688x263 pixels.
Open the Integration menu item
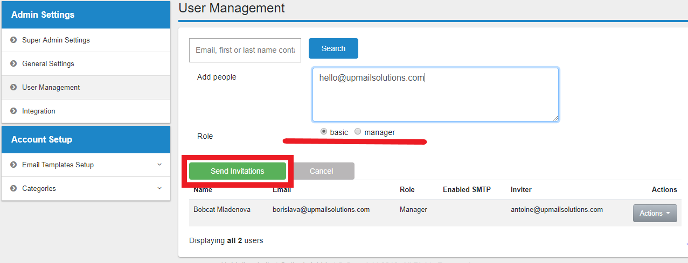tap(39, 111)
